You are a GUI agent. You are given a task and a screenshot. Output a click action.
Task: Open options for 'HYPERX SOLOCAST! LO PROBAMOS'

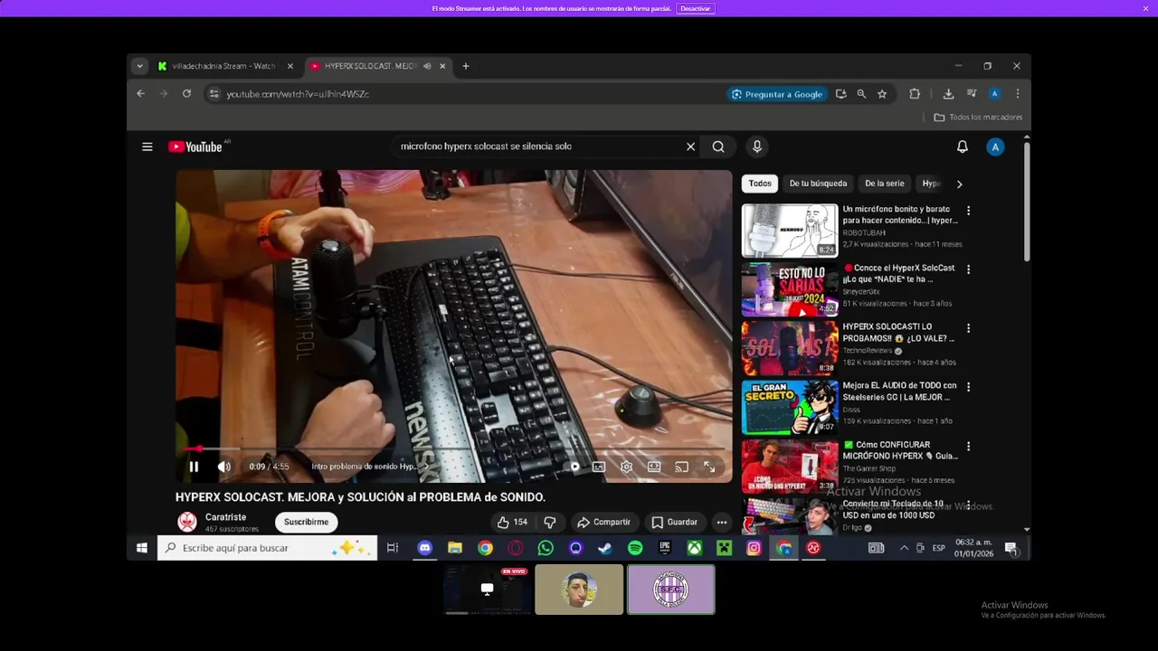(x=968, y=328)
